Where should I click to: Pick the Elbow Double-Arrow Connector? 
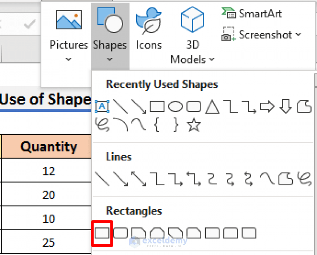point(194,179)
